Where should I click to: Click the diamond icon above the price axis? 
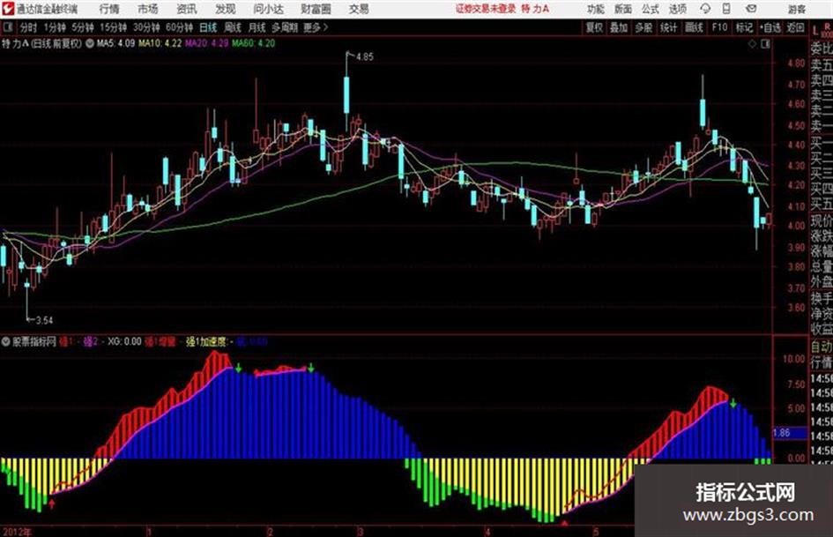coord(752,44)
